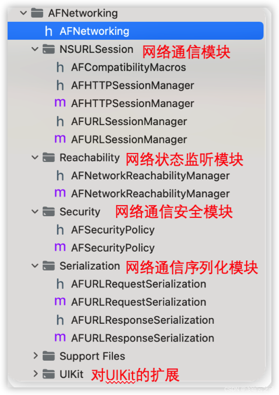Collapse the AFNetworking project group
Viewport: 279px width, 395px height.
[x=23, y=13]
